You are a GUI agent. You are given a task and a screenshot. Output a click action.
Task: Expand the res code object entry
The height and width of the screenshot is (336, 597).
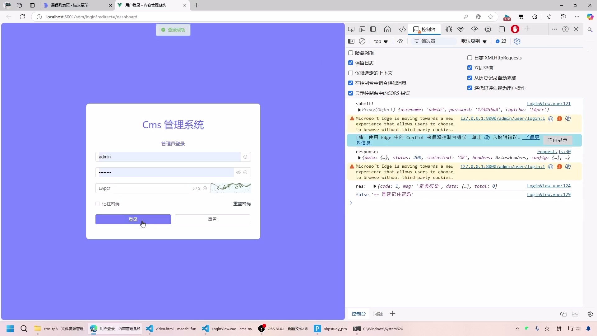coord(375,186)
